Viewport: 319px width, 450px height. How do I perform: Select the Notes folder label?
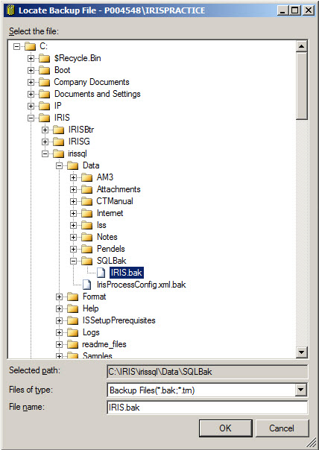click(107, 237)
